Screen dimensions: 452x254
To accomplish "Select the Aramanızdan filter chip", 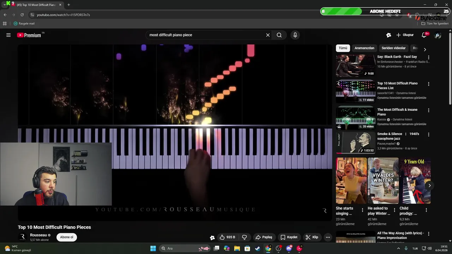I will tap(364, 48).
